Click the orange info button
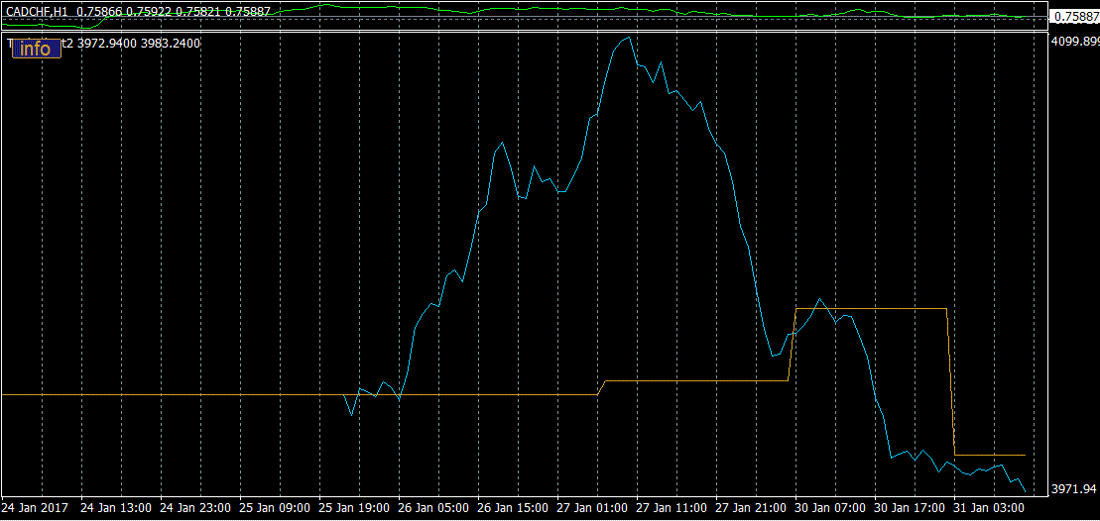 36,49
